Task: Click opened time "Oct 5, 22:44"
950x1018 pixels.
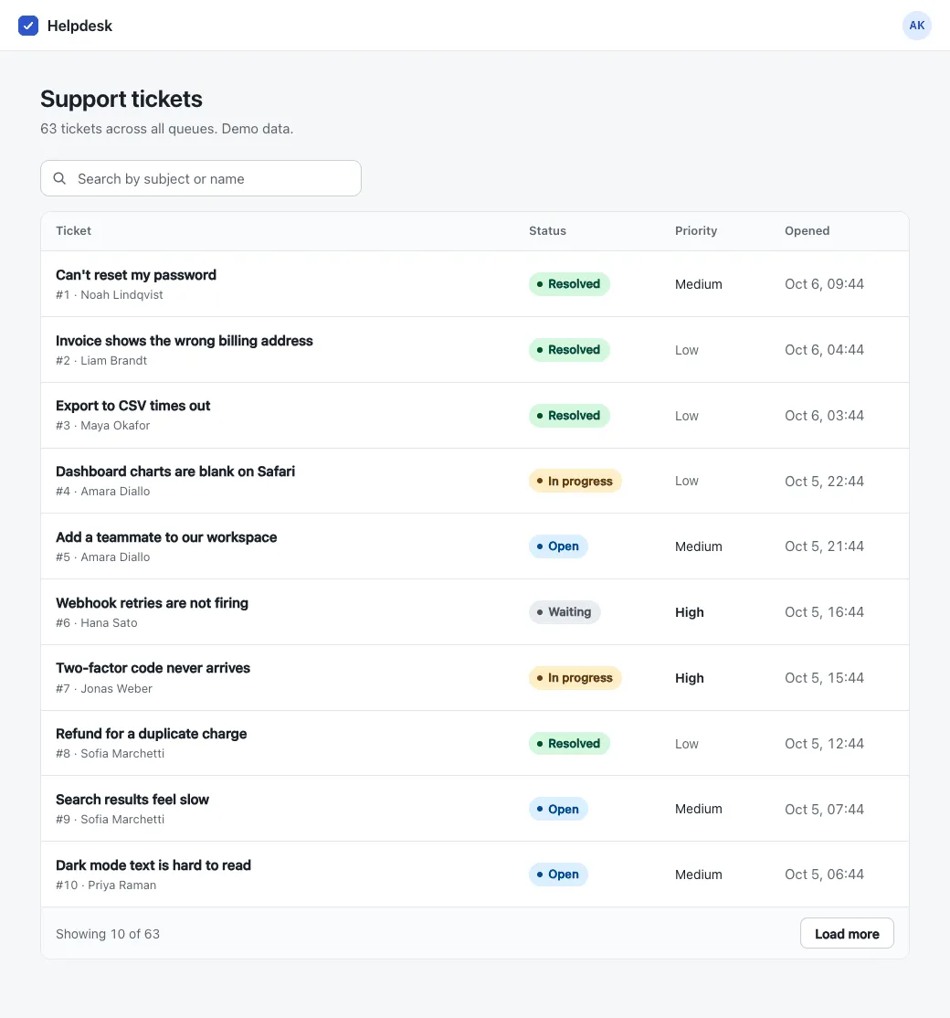Action: [824, 481]
